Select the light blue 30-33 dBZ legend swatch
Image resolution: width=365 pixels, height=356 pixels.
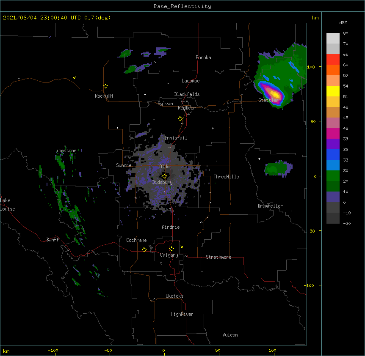coord(333,165)
